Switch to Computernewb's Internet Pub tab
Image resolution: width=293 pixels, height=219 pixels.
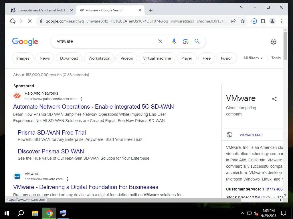coord(41,10)
